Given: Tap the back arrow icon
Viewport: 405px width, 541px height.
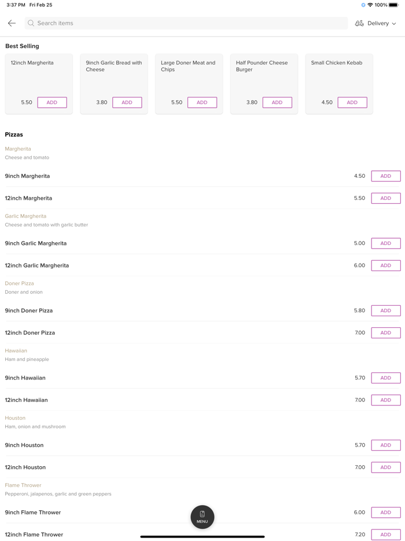Looking at the screenshot, I should click(12, 23).
